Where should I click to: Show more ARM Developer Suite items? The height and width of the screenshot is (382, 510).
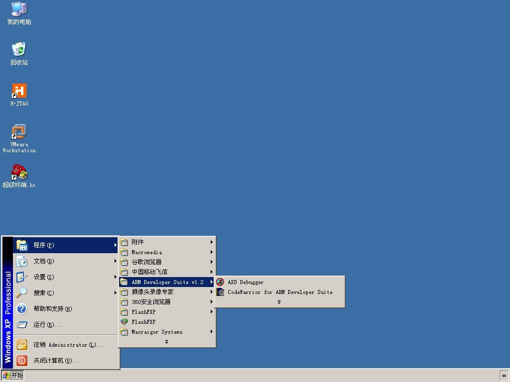(x=279, y=302)
